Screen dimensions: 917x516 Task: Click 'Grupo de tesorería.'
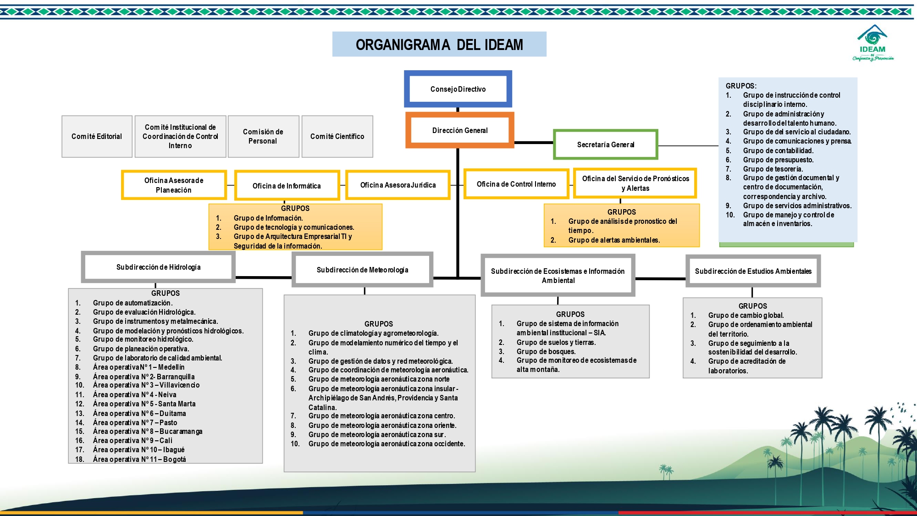tap(773, 169)
